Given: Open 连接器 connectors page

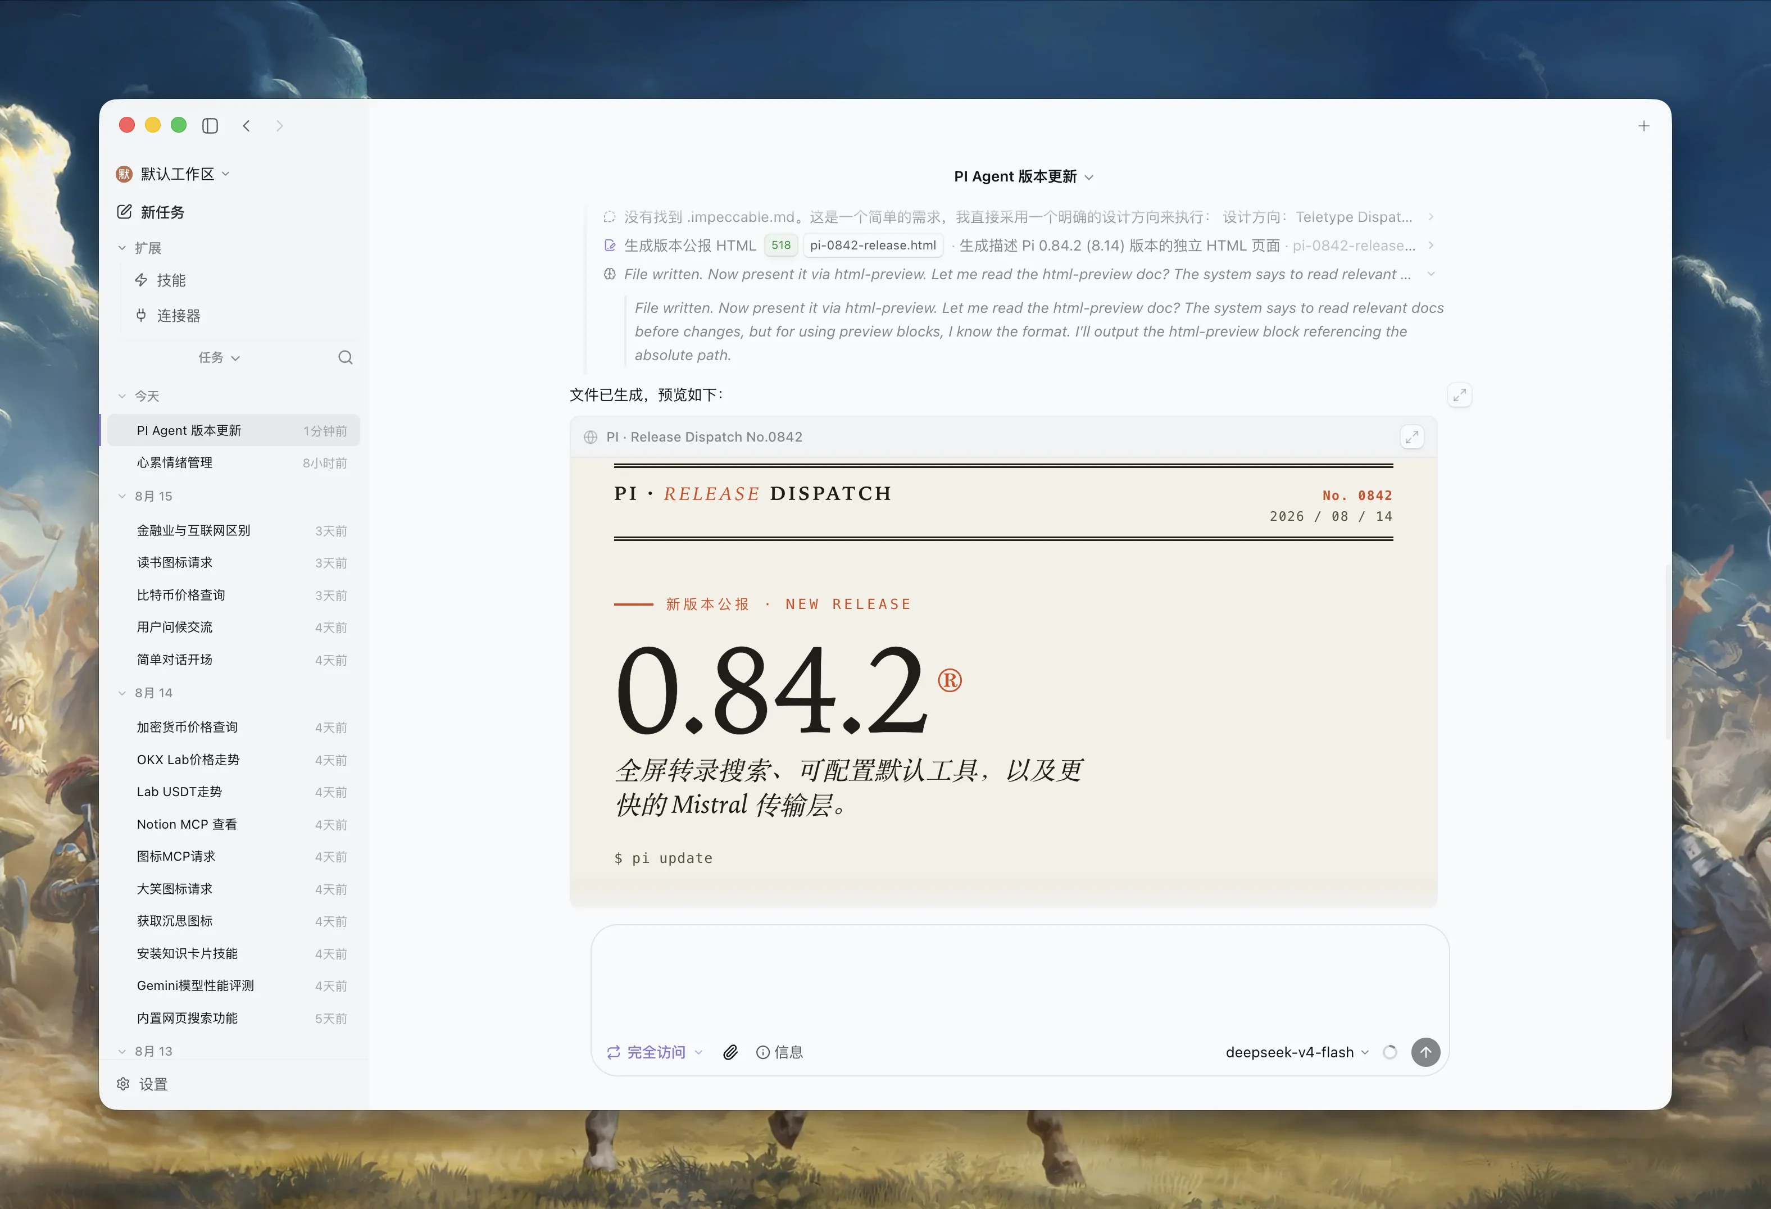Looking at the screenshot, I should tap(167, 315).
